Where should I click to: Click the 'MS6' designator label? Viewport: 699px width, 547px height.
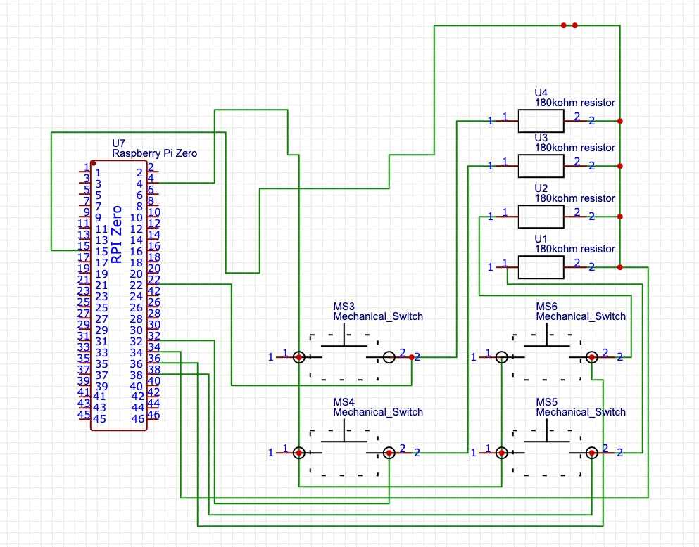click(546, 307)
